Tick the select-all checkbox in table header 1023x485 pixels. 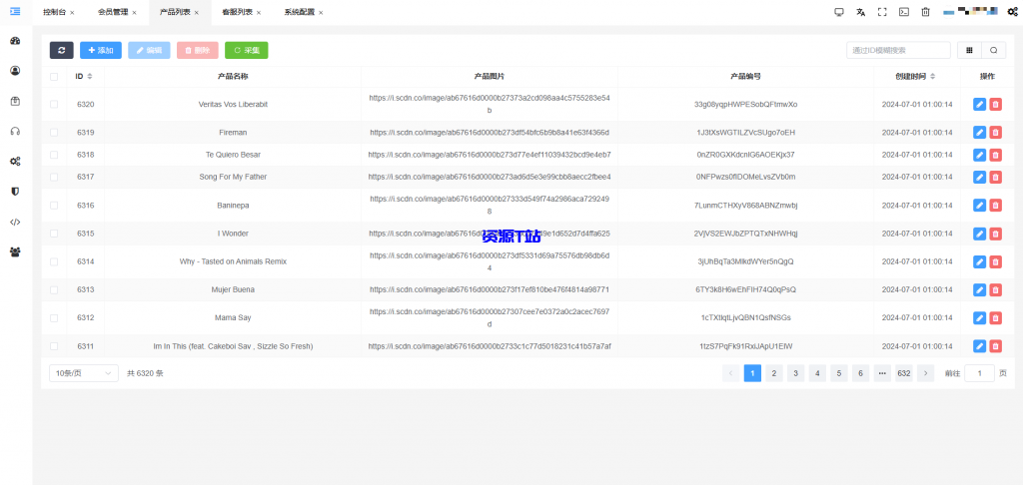tap(54, 76)
